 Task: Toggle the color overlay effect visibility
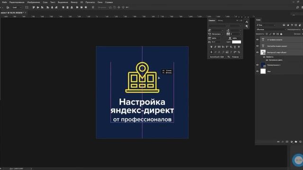click(267, 60)
